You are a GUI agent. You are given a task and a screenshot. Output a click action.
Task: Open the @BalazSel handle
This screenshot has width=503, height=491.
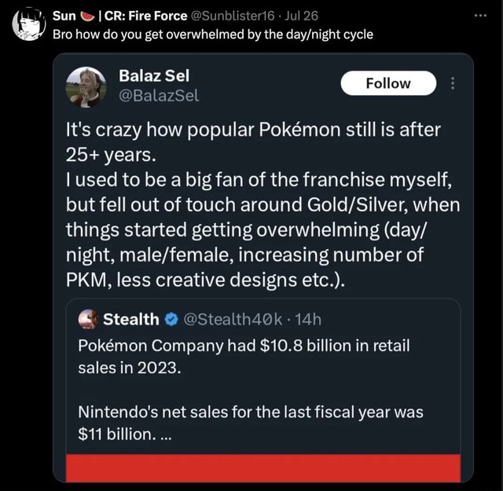[x=158, y=96]
